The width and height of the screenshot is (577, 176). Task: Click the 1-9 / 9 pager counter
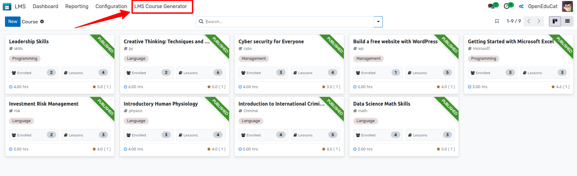point(514,21)
